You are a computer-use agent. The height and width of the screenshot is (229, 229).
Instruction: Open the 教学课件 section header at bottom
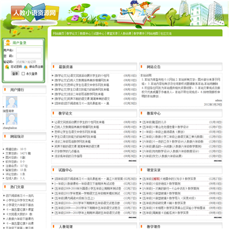click(x=154, y=226)
